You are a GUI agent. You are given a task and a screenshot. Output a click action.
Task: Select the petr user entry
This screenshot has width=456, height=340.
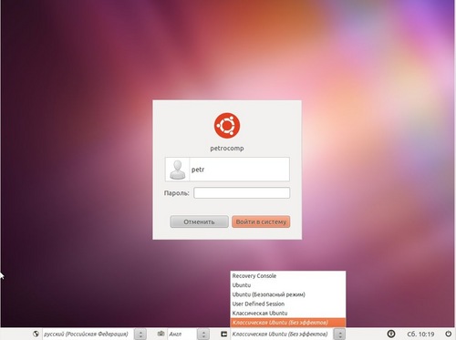227,170
